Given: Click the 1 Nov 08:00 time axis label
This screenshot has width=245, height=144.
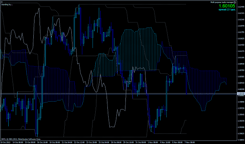Looking at the screenshot, I should coord(153,142).
